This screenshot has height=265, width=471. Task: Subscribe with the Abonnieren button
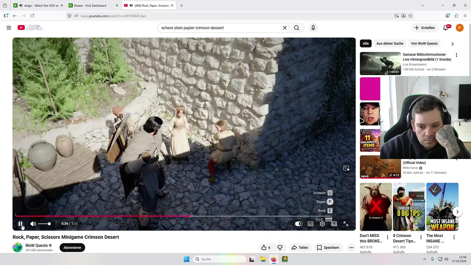[x=72, y=248]
